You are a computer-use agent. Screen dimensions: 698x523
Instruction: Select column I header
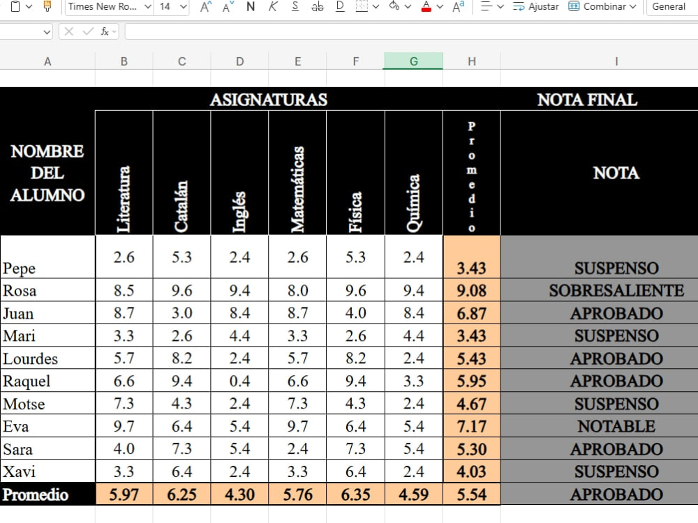(616, 61)
